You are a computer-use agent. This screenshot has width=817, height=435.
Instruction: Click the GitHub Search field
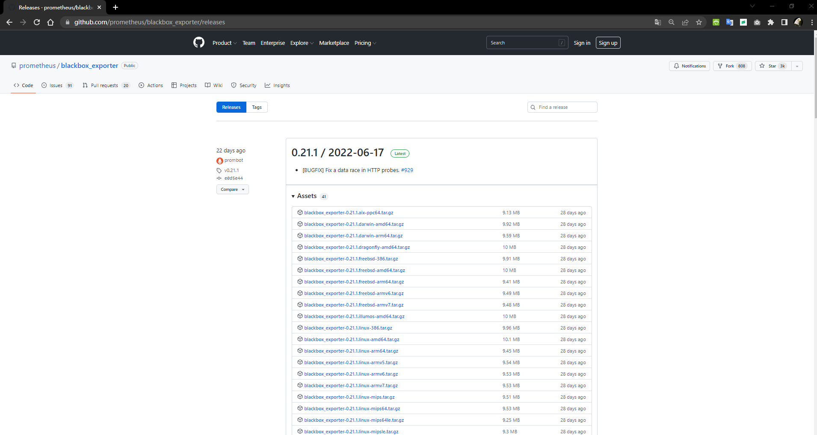point(527,43)
